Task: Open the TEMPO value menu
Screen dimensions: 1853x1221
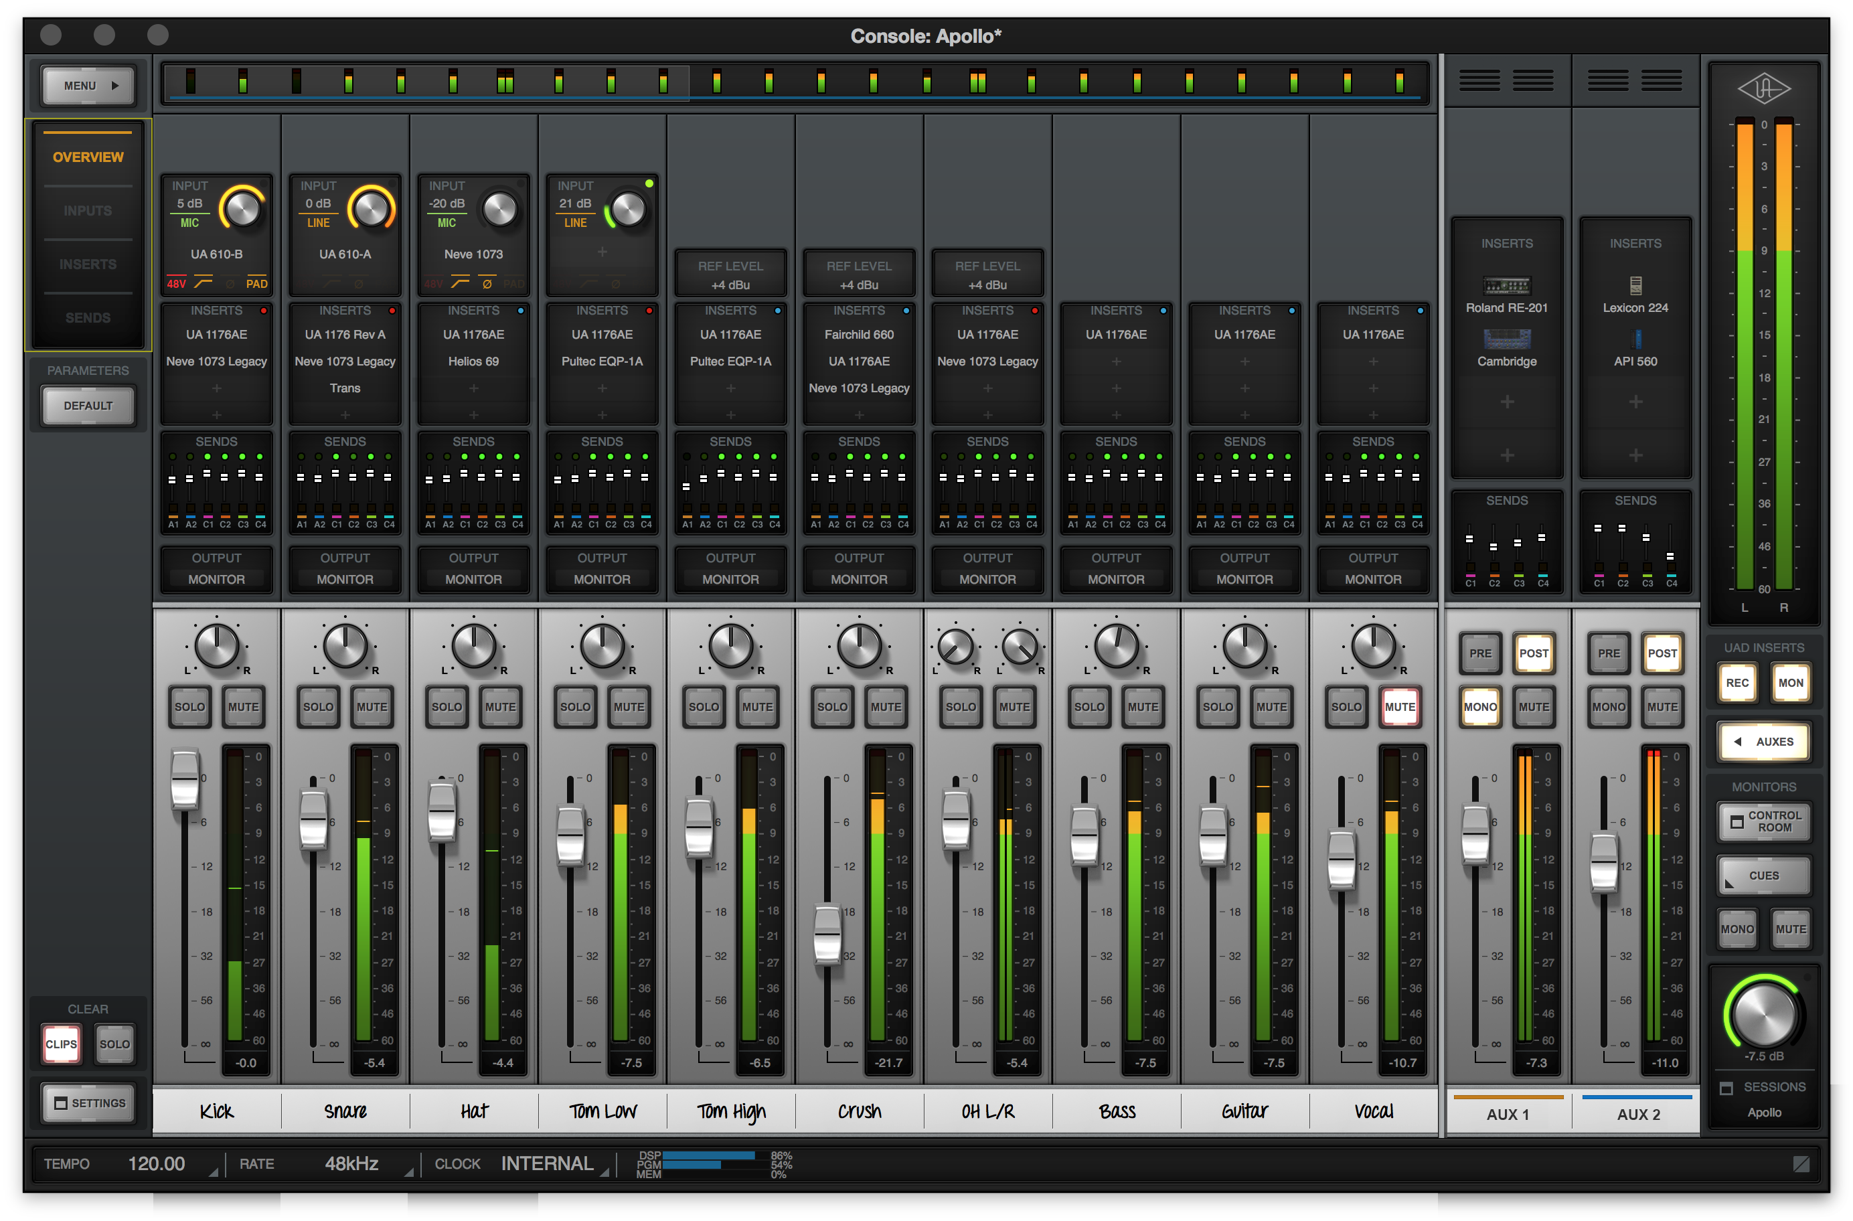Action: tap(156, 1163)
